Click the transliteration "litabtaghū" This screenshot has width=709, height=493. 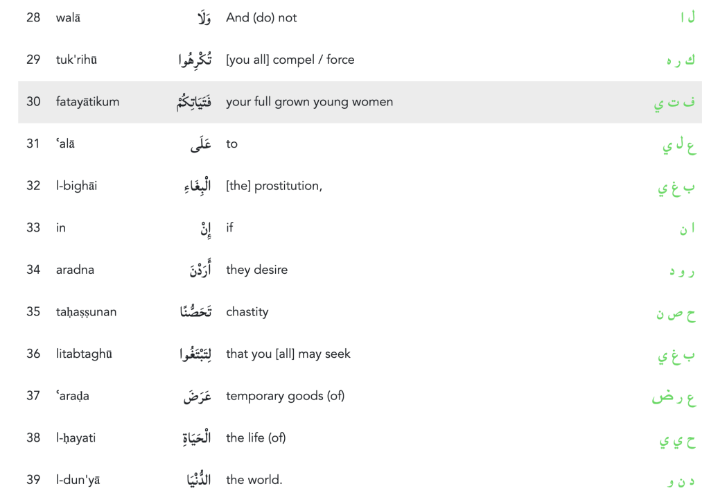click(84, 354)
